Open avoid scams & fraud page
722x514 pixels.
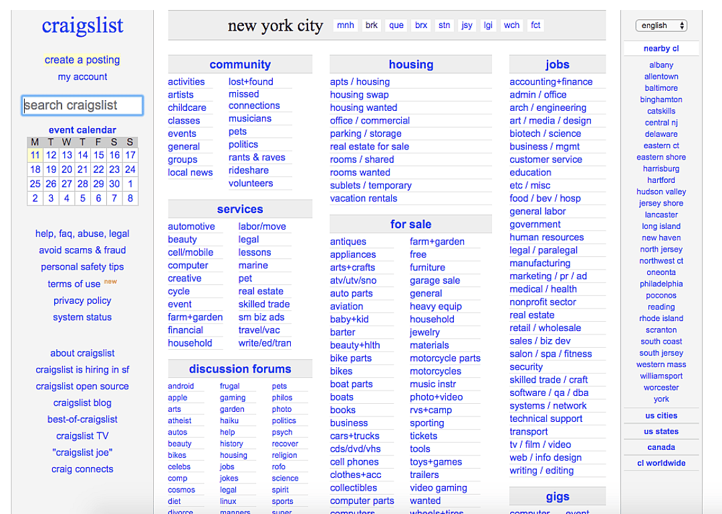[x=82, y=250]
